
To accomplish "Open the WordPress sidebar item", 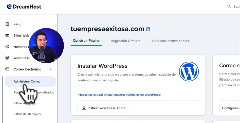I will pyautogui.click(x=22, y=58).
